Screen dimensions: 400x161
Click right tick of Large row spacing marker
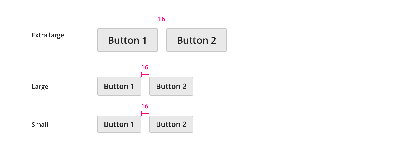[149, 74]
